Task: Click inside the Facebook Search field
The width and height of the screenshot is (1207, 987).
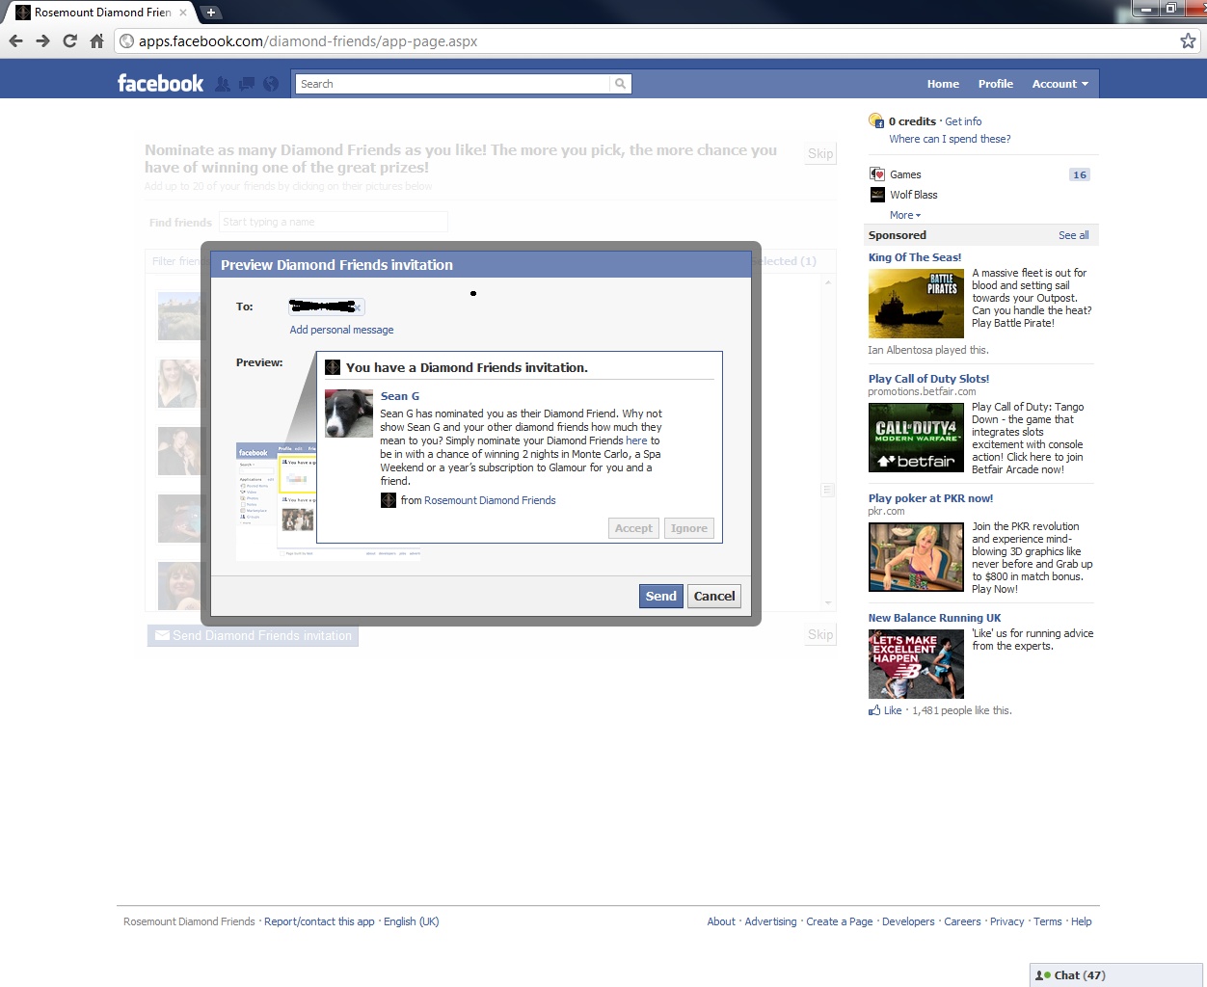Action: click(x=453, y=84)
